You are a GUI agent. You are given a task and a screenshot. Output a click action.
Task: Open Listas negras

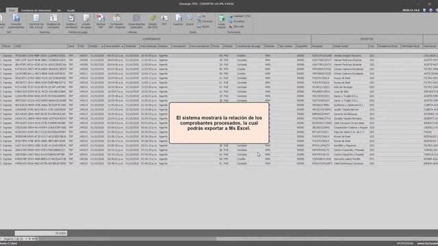pos(222,21)
